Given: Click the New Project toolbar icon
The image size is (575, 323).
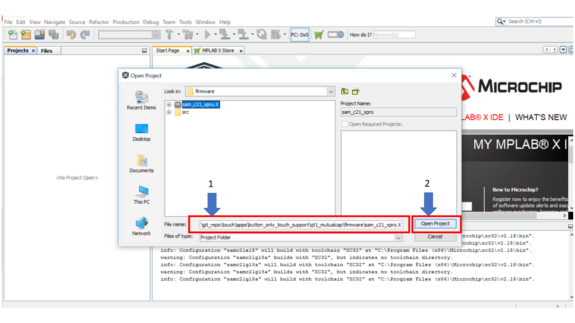Looking at the screenshot, I should (x=26, y=35).
